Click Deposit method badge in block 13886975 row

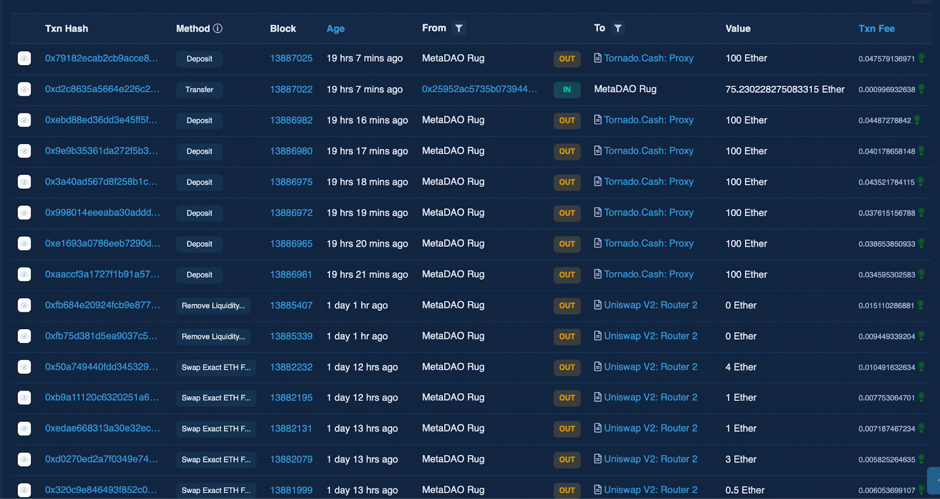(199, 182)
